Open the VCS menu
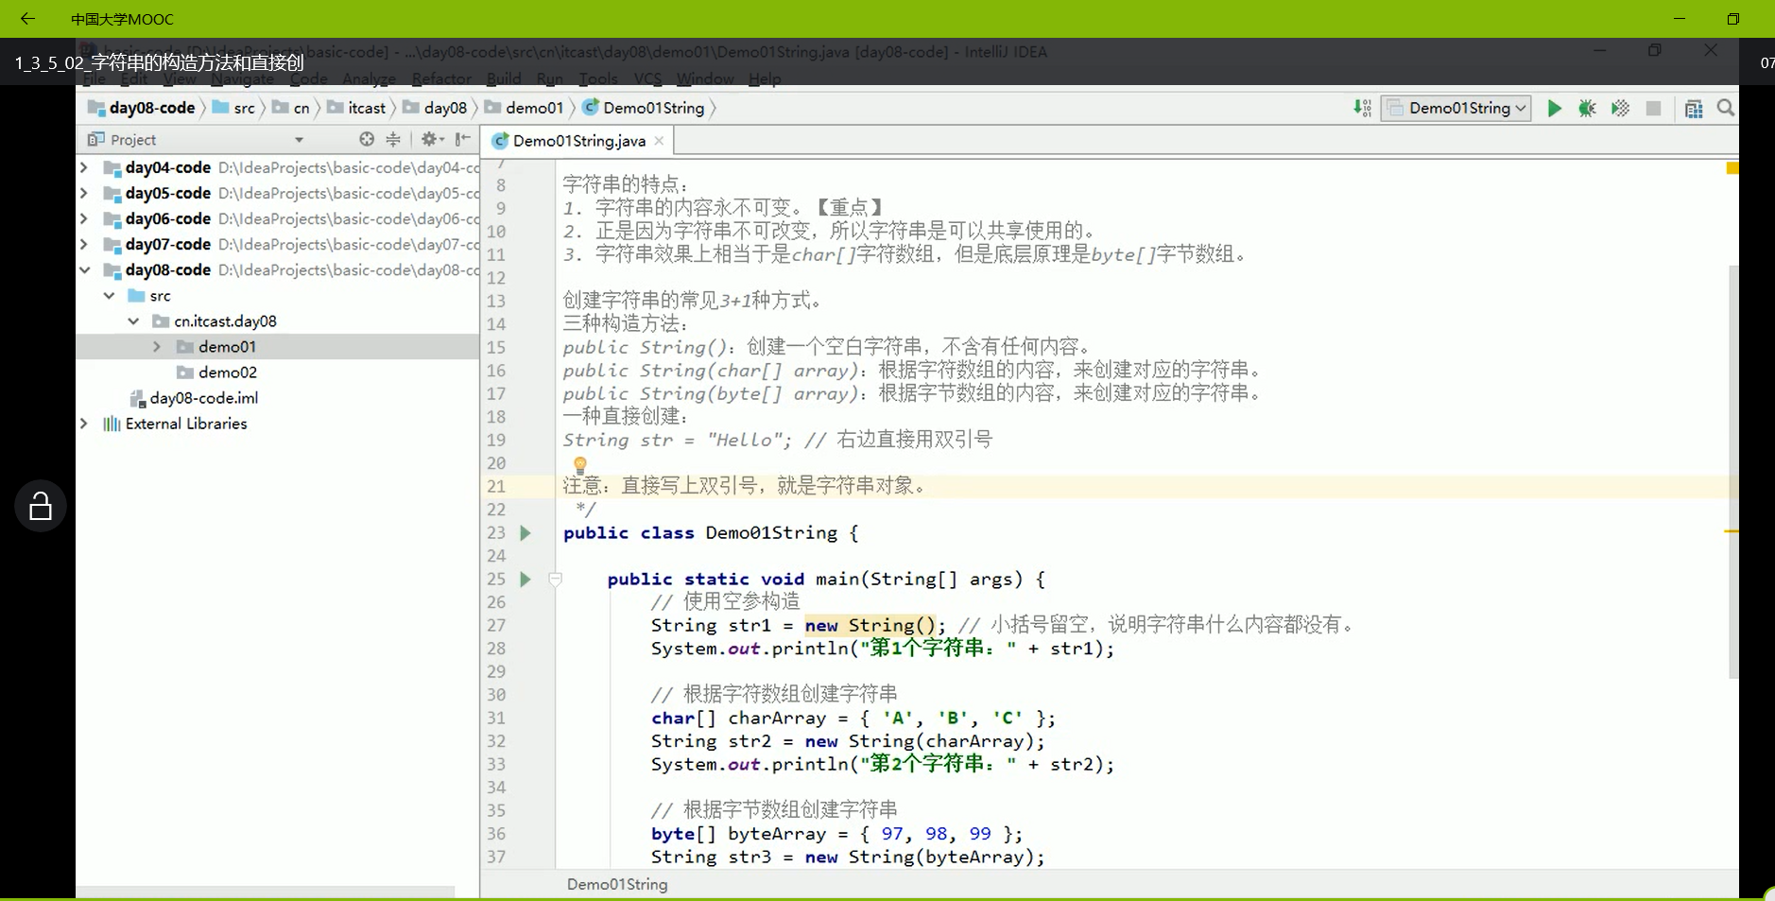 (647, 78)
